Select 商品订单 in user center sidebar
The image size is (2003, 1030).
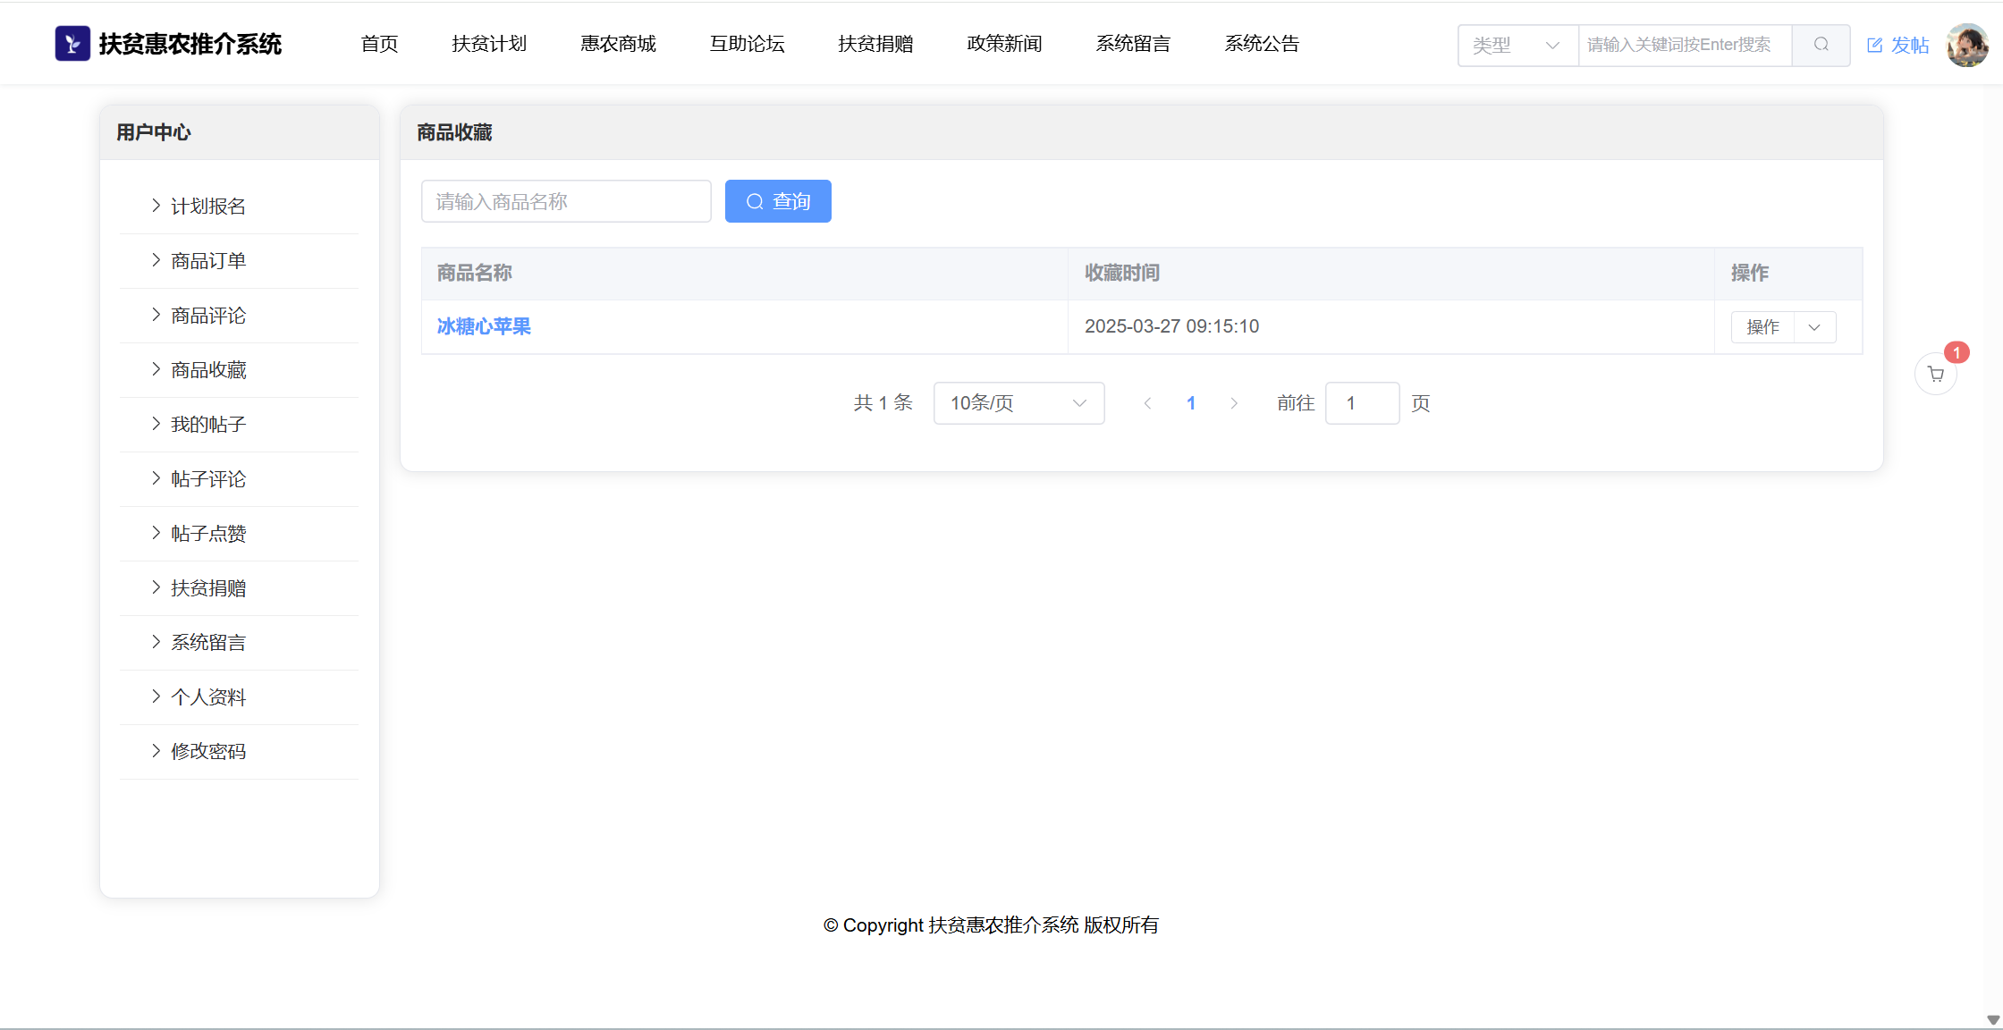(x=208, y=260)
